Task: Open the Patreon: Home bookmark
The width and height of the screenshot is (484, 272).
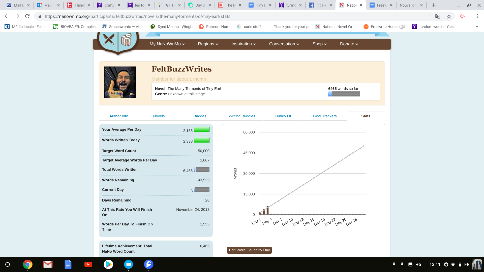Action: (x=215, y=27)
